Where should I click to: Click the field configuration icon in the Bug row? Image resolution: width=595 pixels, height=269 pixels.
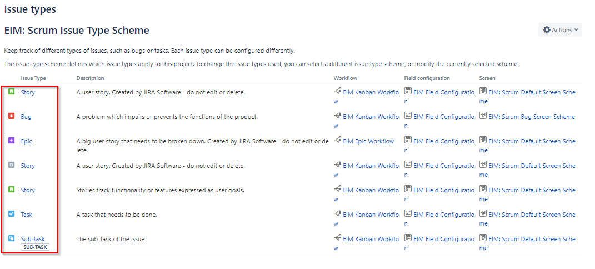[x=408, y=116]
